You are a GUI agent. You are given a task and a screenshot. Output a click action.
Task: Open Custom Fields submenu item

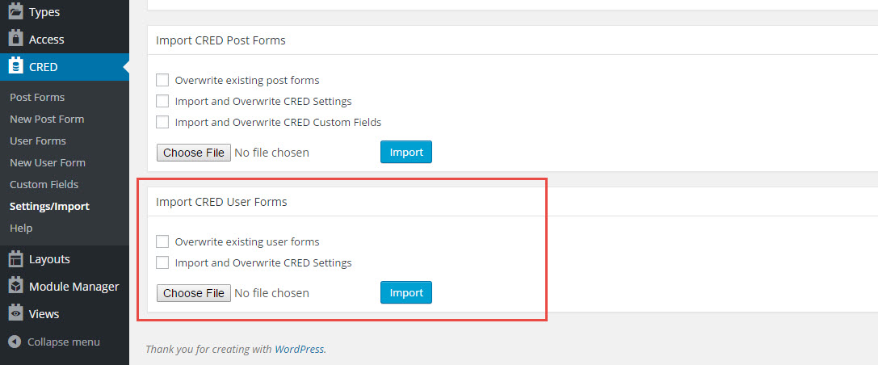[44, 185]
